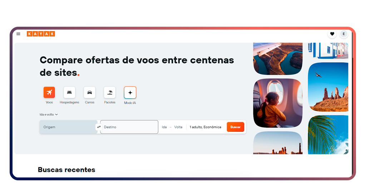This screenshot has width=366, height=191.
Task: Click the red plane over rock spires photo
Action: (328, 87)
